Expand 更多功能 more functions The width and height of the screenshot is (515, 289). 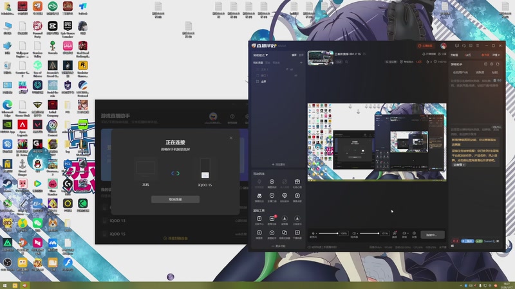pyautogui.click(x=279, y=246)
